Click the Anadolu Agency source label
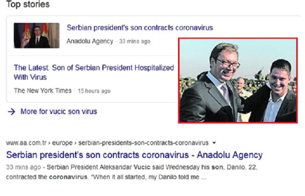The image size is (305, 196). tap(90, 42)
